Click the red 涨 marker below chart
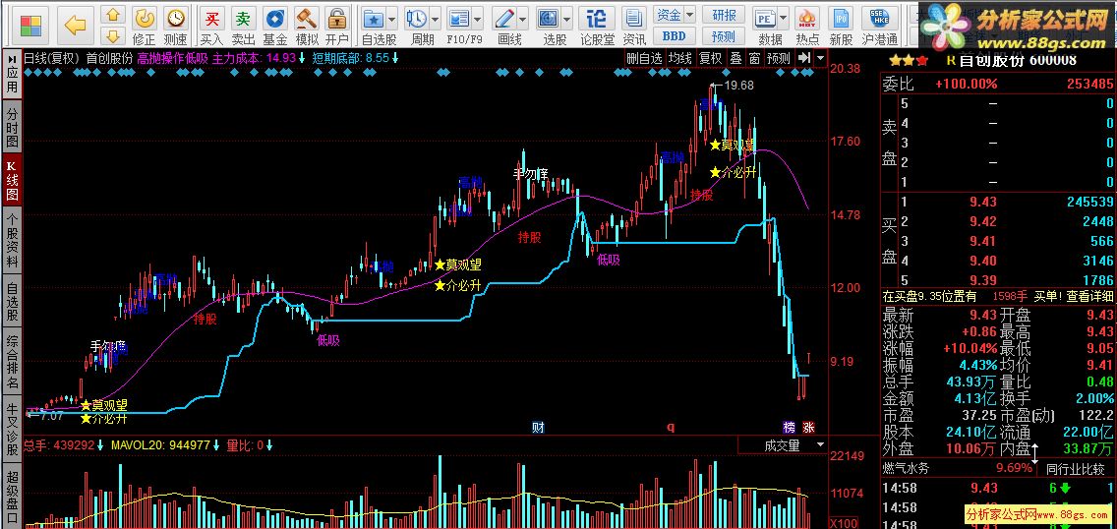Screen dimensions: 1117x529 click(808, 427)
